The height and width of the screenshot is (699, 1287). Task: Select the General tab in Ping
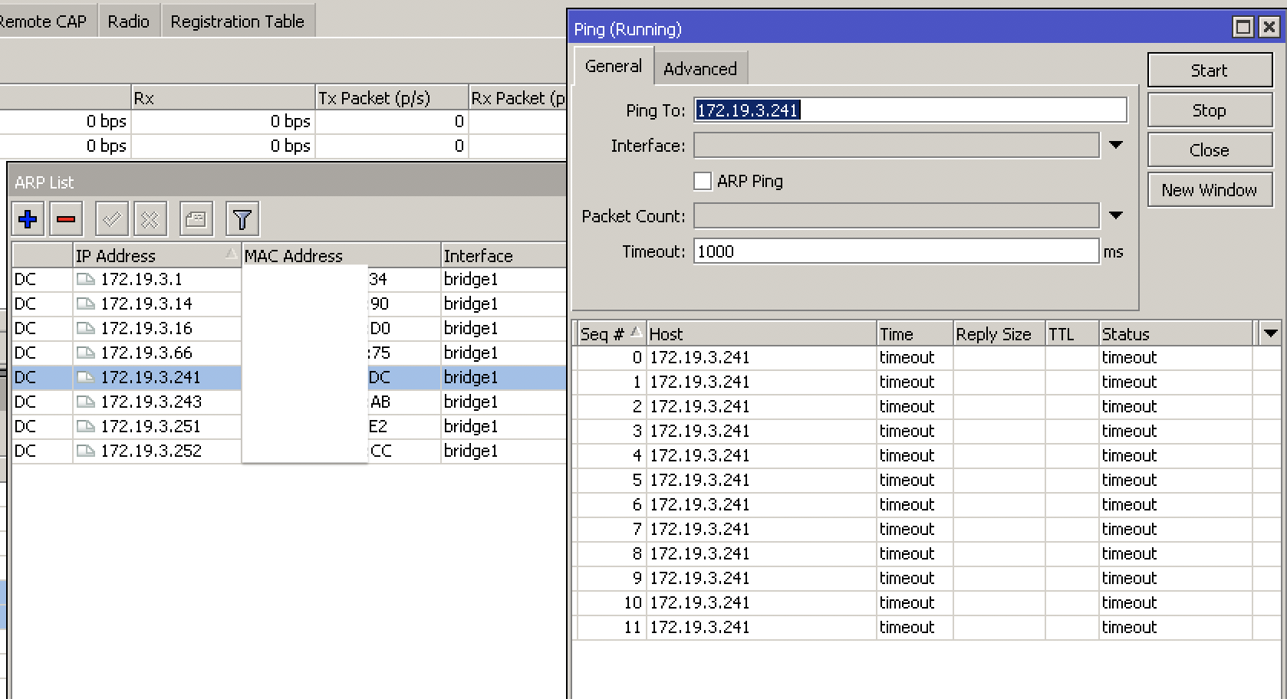[x=613, y=66]
